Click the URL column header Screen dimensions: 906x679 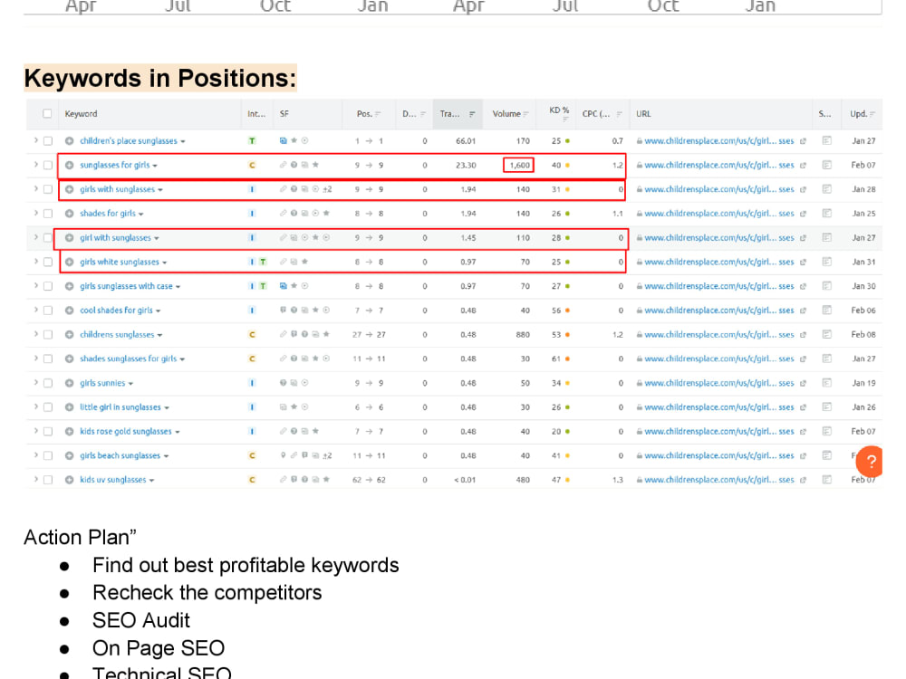[643, 114]
